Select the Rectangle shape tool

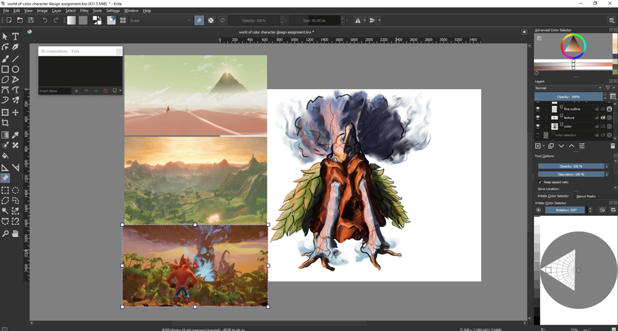pyautogui.click(x=5, y=69)
